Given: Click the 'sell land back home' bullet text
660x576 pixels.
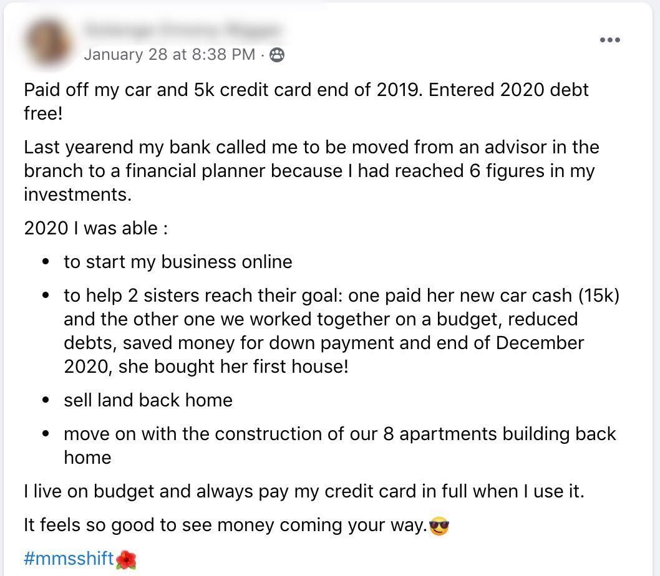Looking at the screenshot, I should point(148,400).
